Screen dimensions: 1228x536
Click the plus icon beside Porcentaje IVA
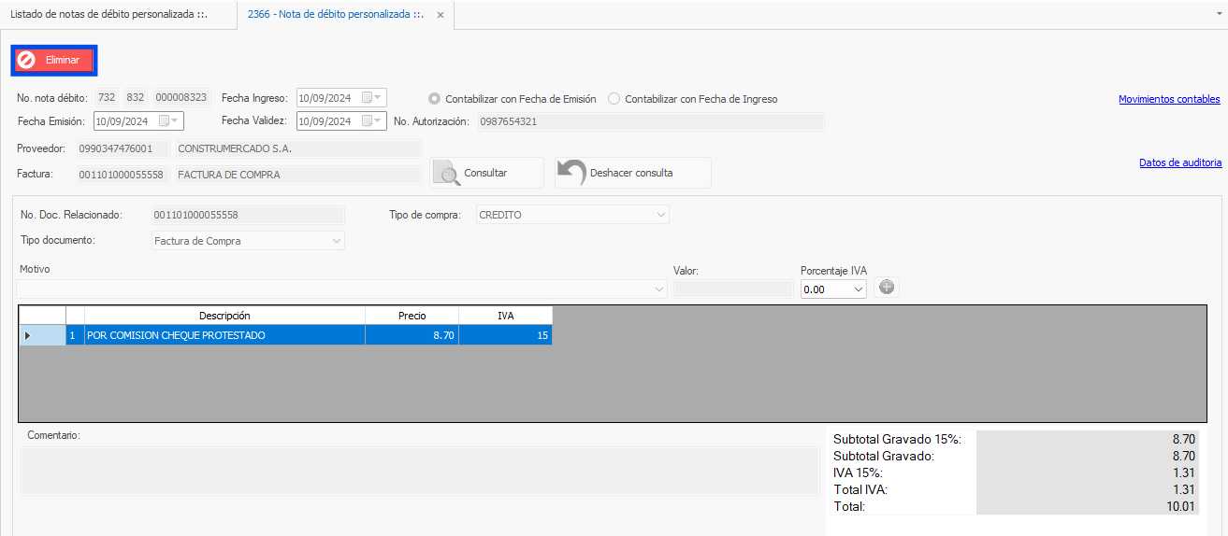coord(888,288)
